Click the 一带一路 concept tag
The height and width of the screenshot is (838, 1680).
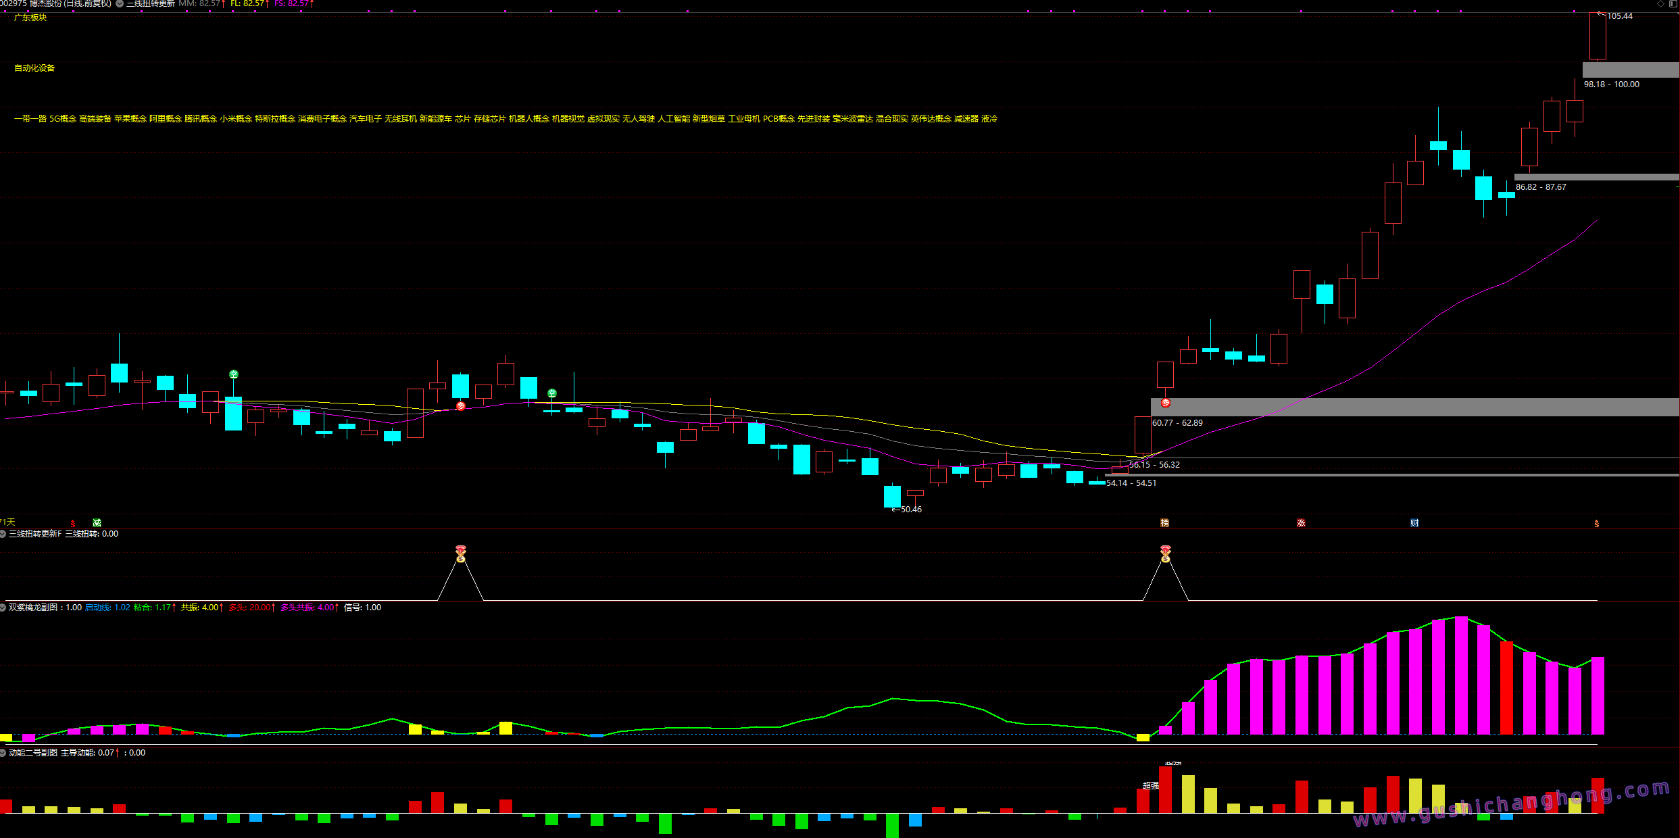click(x=30, y=119)
